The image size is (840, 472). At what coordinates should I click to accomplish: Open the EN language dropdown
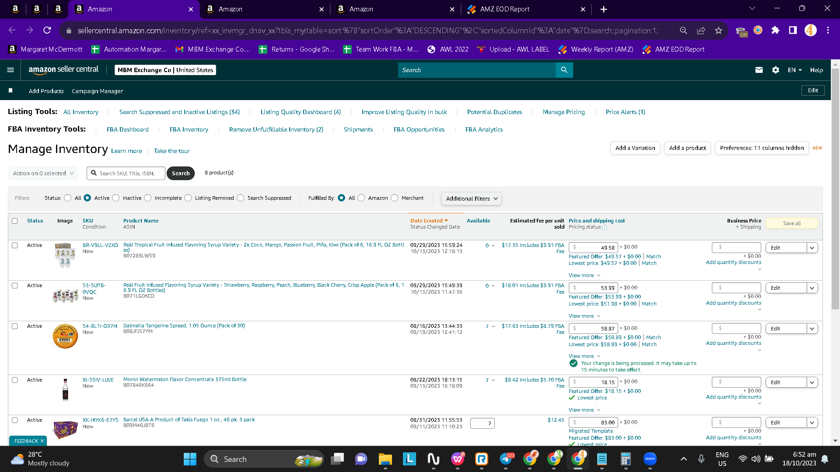pyautogui.click(x=794, y=70)
